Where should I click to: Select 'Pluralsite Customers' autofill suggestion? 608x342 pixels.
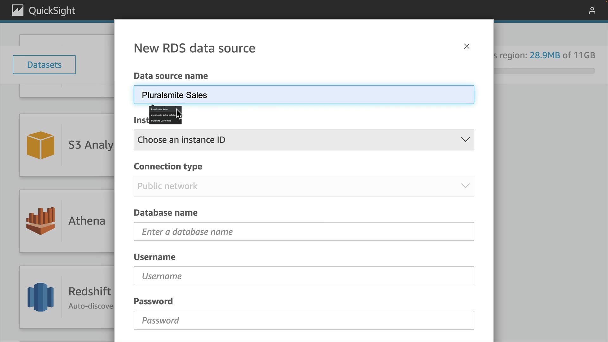161,121
